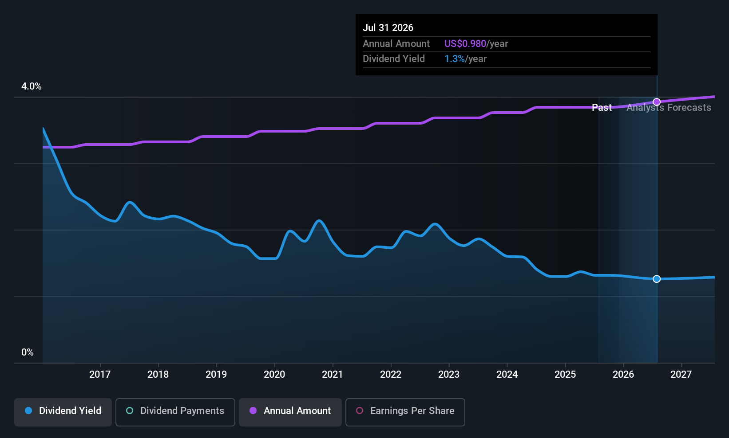Screen dimensions: 729x438
Task: Click the purple marker on Annual Amount line
Action: click(x=657, y=102)
